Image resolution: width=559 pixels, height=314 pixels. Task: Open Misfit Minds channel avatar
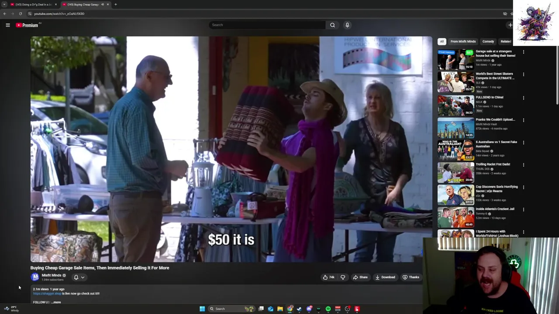tap(35, 277)
